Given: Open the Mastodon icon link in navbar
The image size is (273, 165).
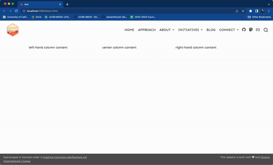Looking at the screenshot, I should click(x=251, y=29).
